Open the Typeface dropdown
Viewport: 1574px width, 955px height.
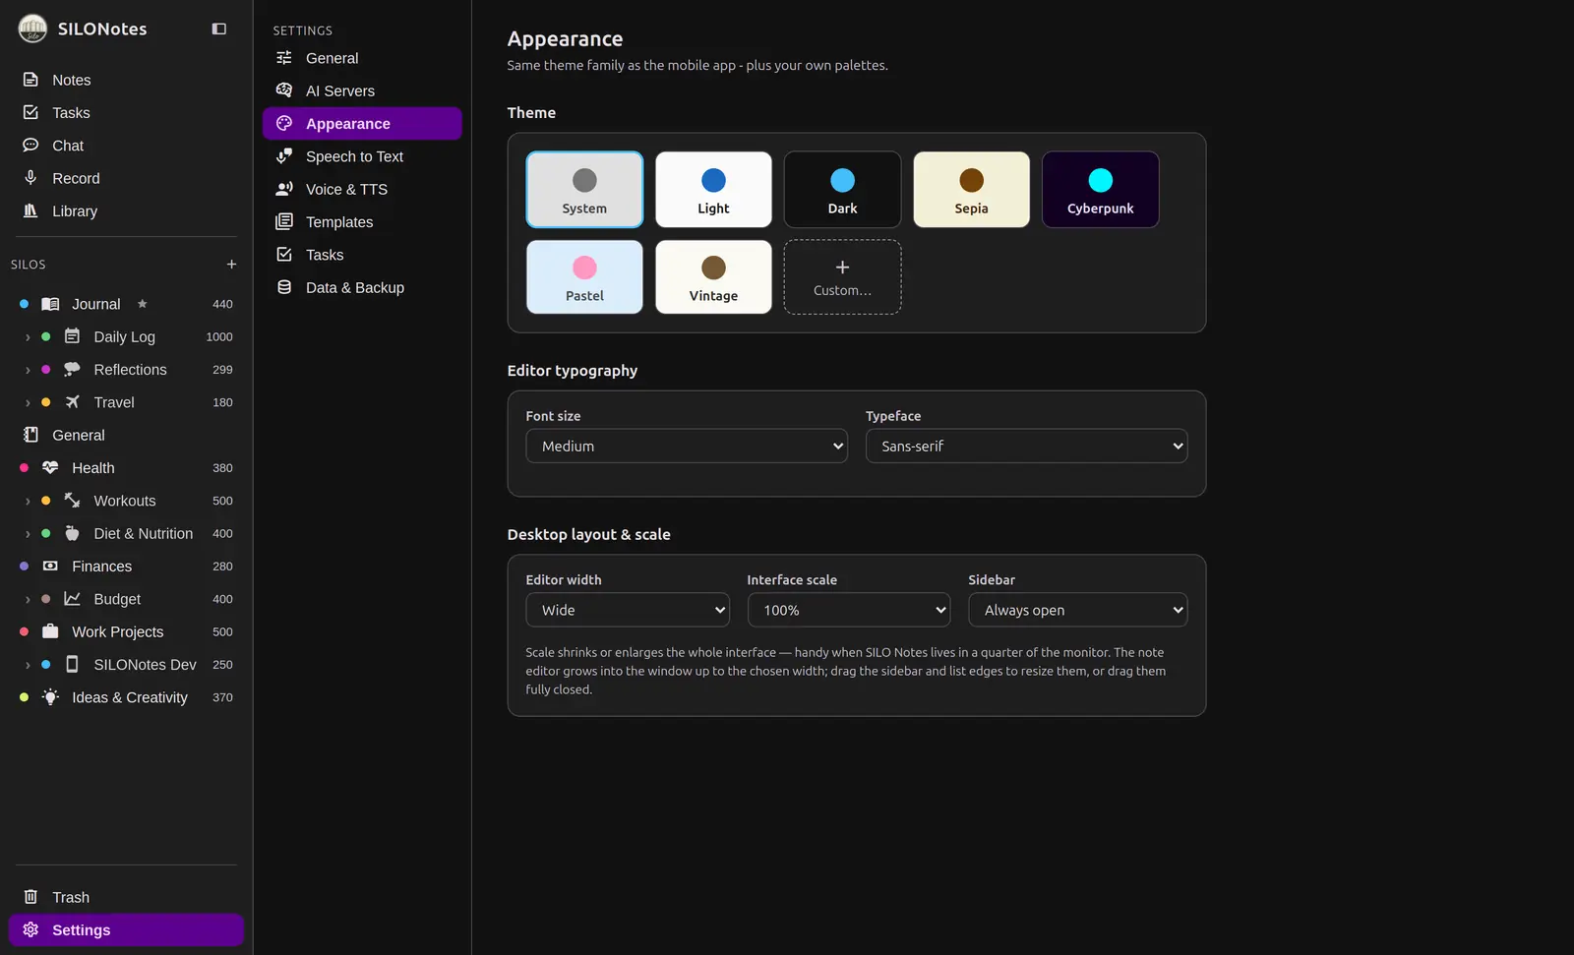(x=1026, y=446)
